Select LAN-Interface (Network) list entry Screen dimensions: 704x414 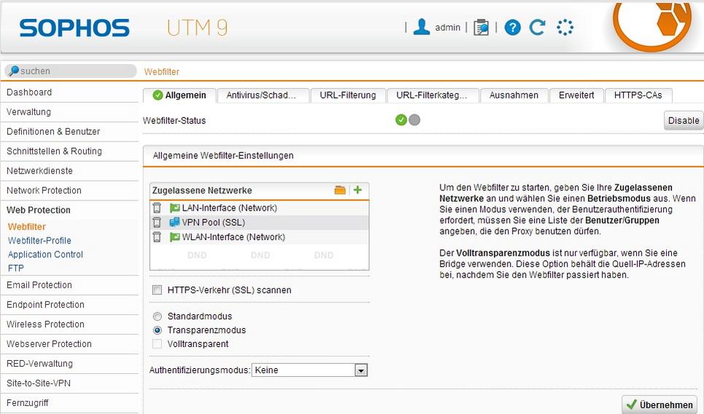(x=260, y=208)
